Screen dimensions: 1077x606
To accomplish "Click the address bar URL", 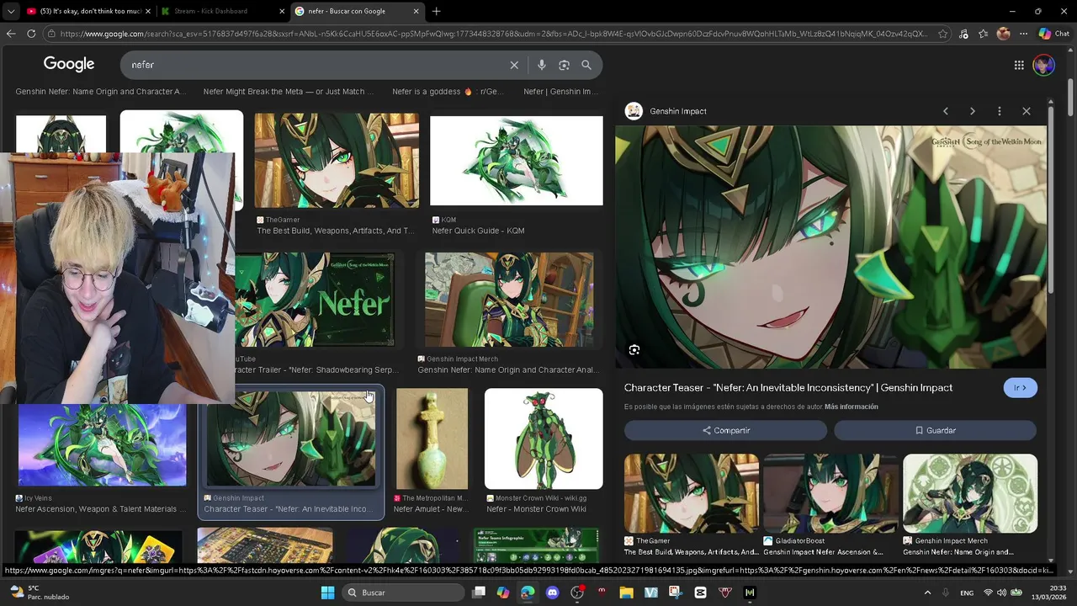I will (492, 34).
